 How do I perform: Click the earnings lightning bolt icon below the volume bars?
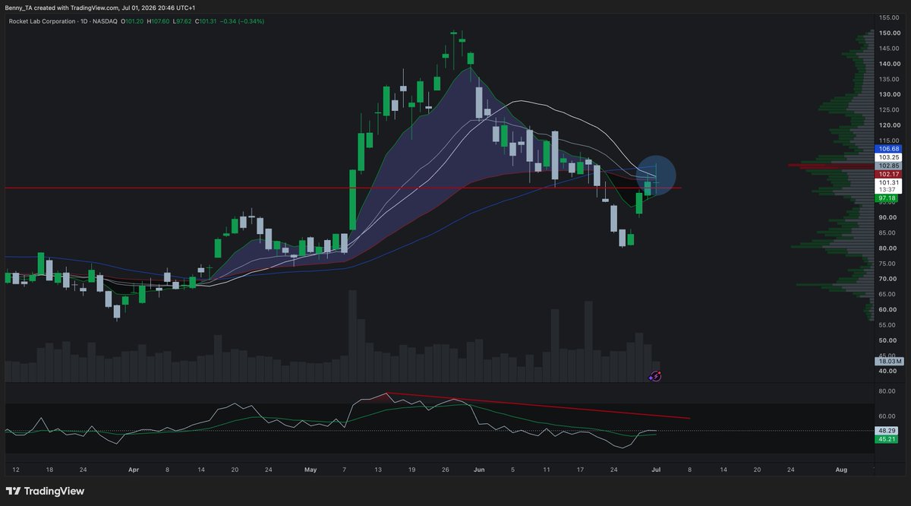[656, 375]
